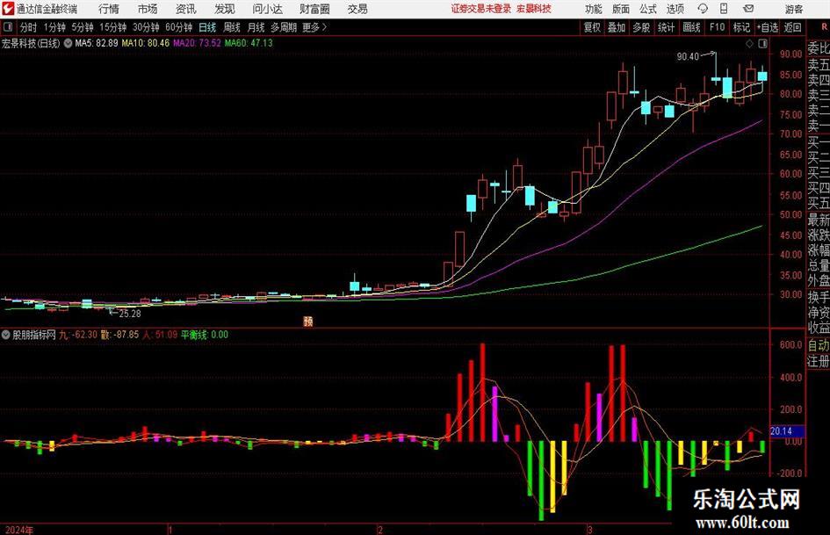
Task: Open the 交易 menu
Action: pos(357,9)
